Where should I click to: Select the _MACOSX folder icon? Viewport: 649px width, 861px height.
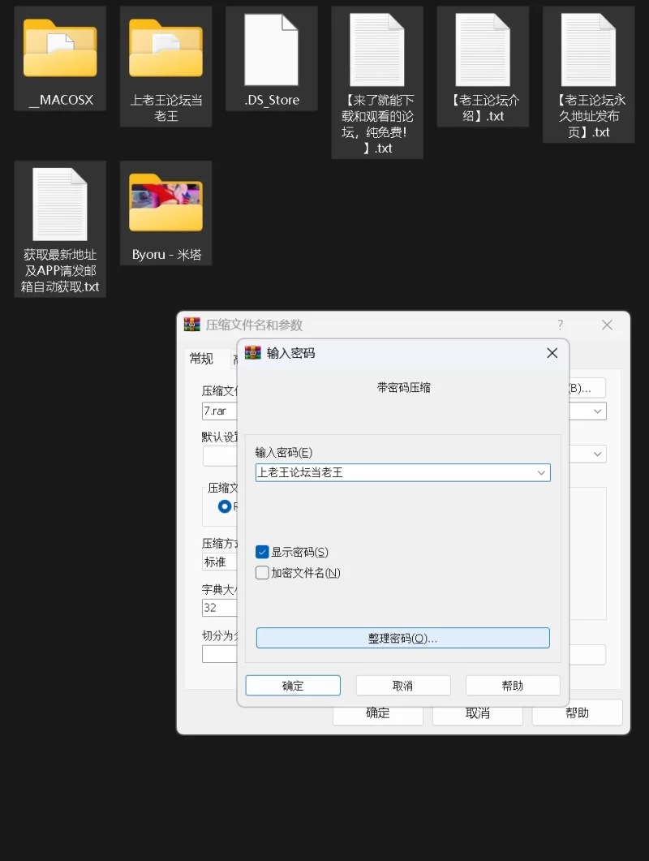coord(60,49)
